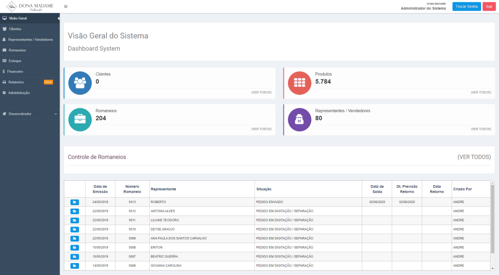The height and width of the screenshot is (275, 499).
Task: Open Estoque in sidebar menu
Action: tap(30, 61)
